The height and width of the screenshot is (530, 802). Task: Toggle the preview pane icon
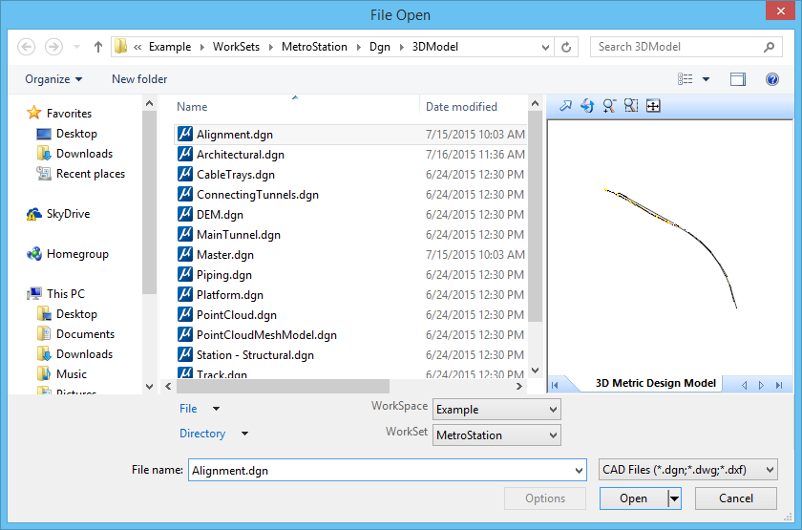point(737,78)
